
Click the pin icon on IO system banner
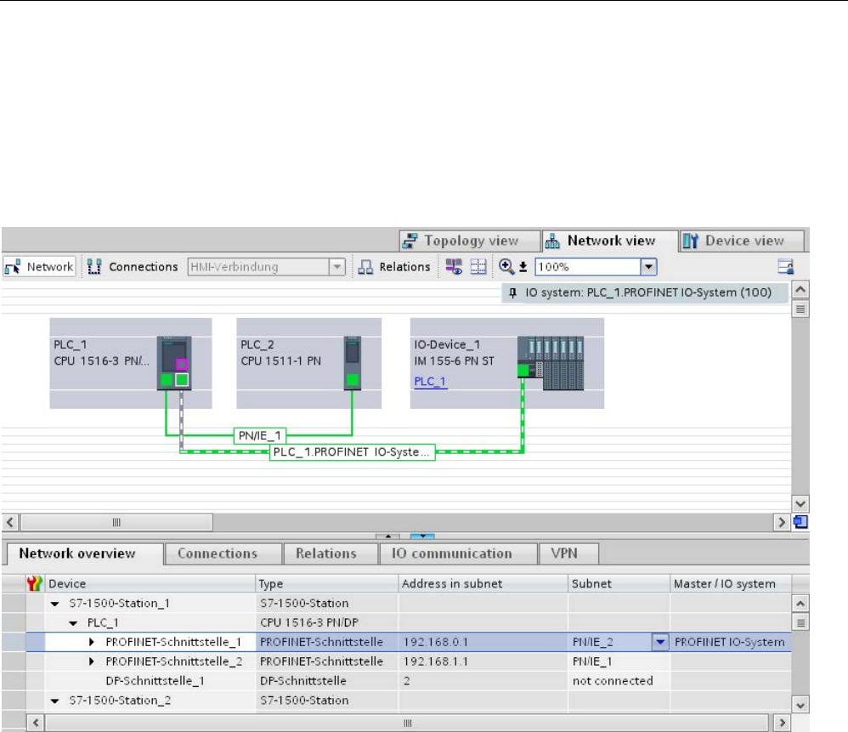coord(512,292)
